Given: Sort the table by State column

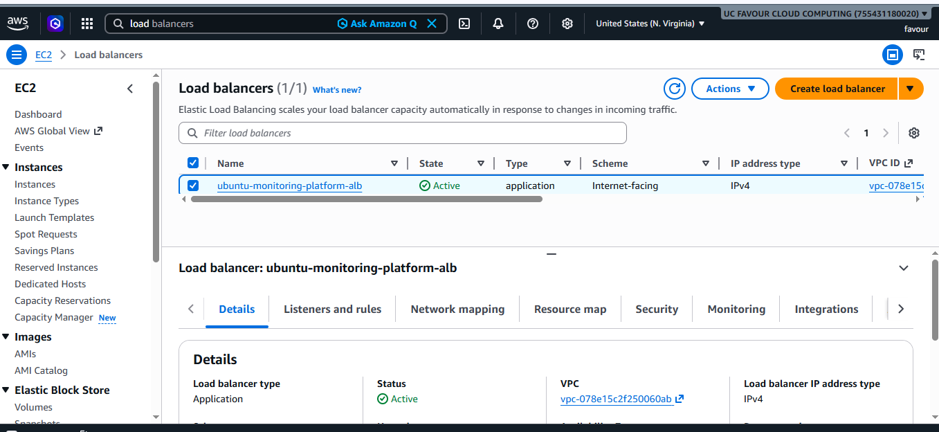Looking at the screenshot, I should tap(481, 163).
